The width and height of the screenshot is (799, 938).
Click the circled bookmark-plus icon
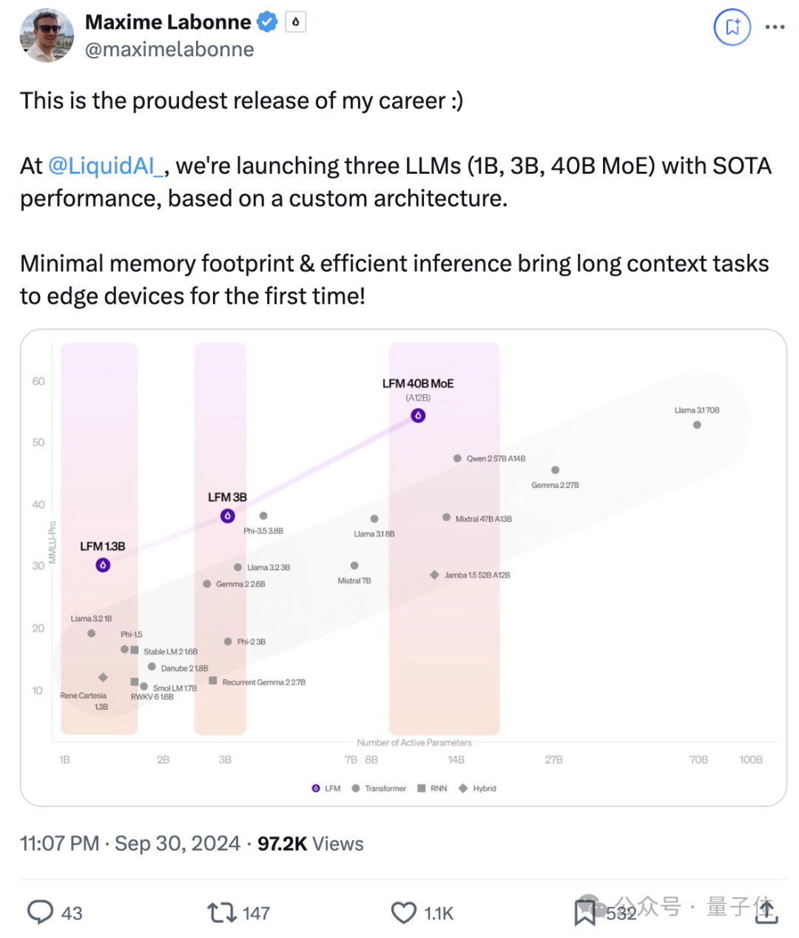[732, 27]
